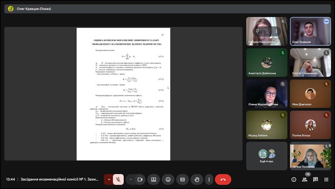
Task: Toggle the camera on or off
Action: 140,179
